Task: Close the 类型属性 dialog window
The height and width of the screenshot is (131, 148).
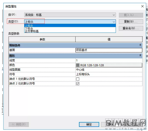Action: point(142,6)
